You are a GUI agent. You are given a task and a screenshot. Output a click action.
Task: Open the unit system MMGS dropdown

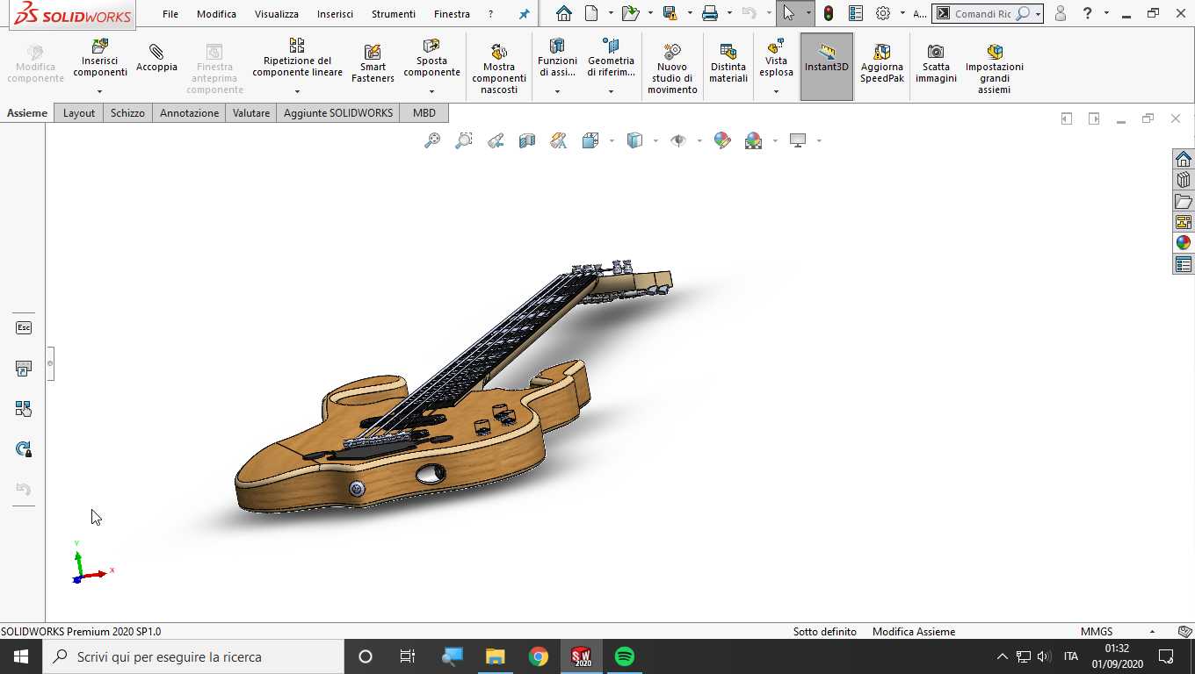[1152, 632]
